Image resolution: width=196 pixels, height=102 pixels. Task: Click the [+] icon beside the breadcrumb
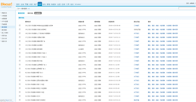point(29,9)
